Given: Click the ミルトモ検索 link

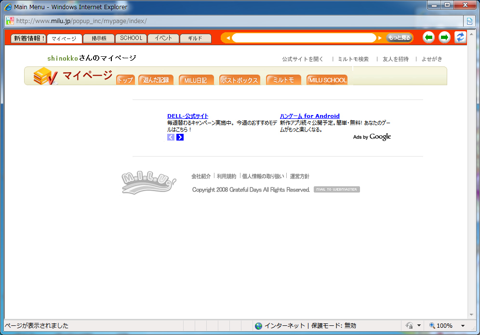Looking at the screenshot, I should [353, 59].
